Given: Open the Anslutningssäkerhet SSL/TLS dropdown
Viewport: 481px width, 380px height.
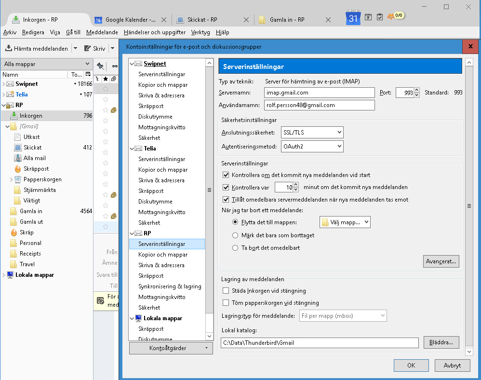Looking at the screenshot, I should (x=312, y=132).
